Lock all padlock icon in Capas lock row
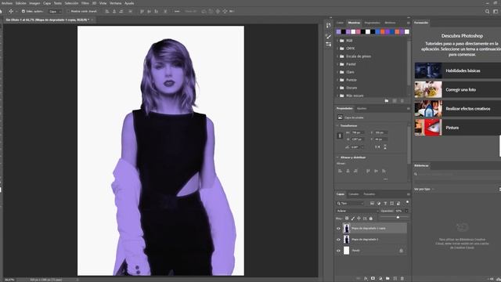Image resolution: width=501 pixels, height=282 pixels. click(x=371, y=219)
